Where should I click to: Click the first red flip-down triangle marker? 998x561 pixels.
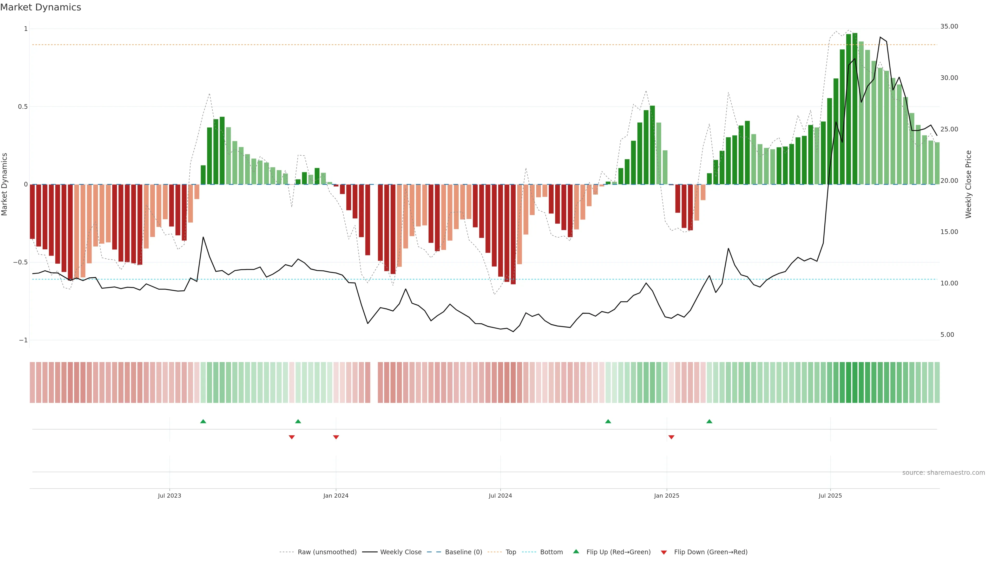pos(292,437)
